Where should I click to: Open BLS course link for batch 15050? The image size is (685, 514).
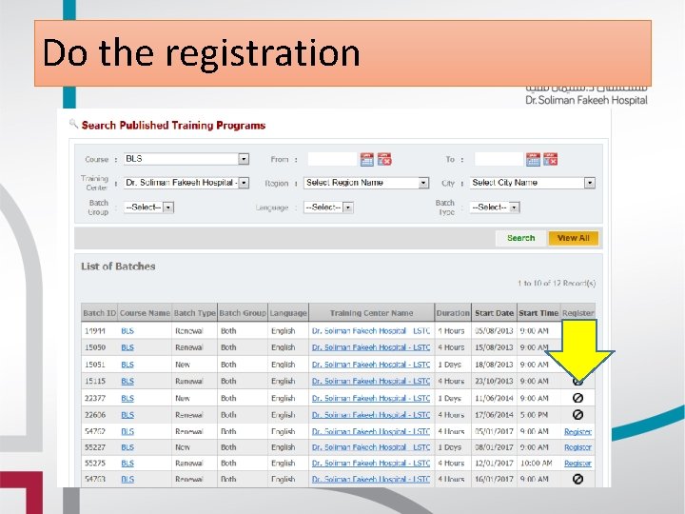(127, 347)
